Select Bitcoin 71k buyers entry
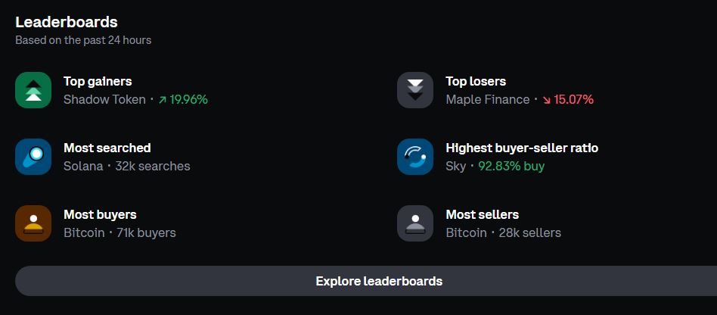The height and width of the screenshot is (315, 717). click(119, 232)
